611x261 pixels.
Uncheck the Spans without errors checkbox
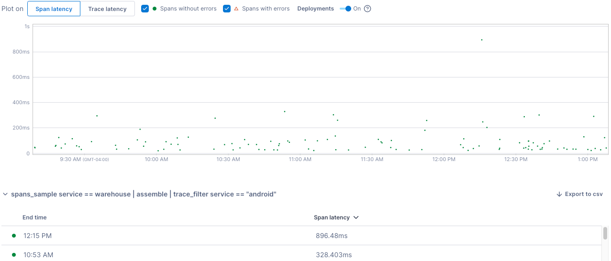coord(145,9)
